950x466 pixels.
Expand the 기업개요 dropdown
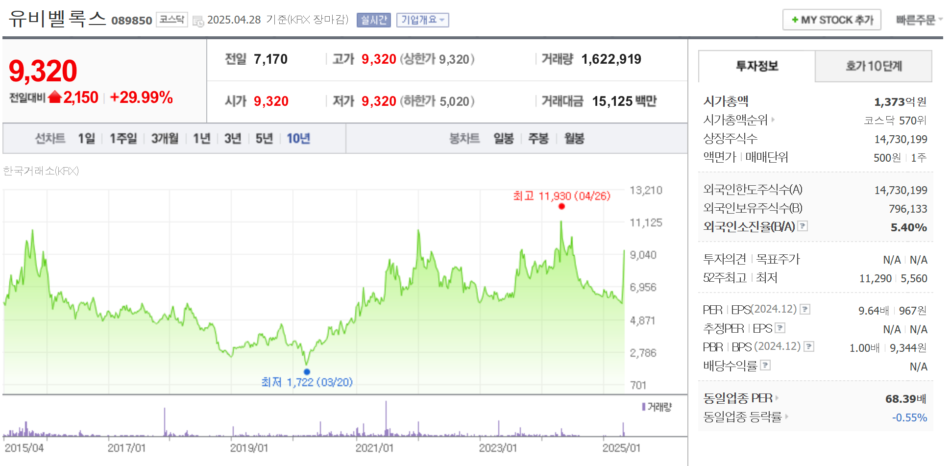tap(422, 20)
